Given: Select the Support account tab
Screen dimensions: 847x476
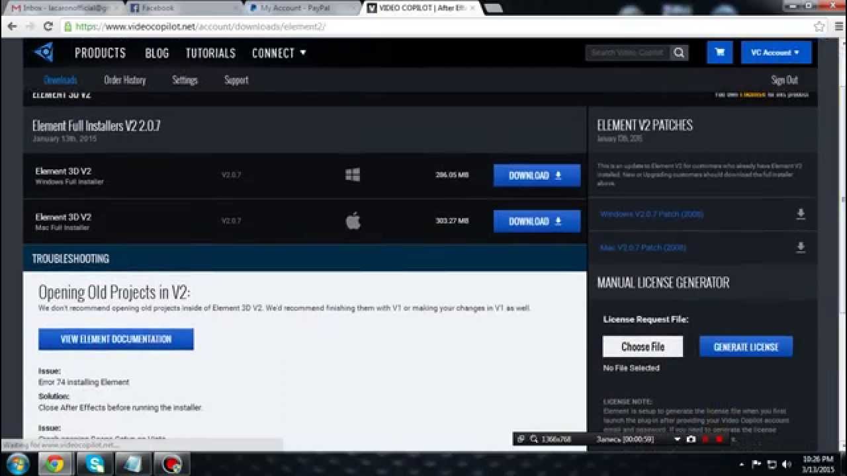Looking at the screenshot, I should 236,80.
